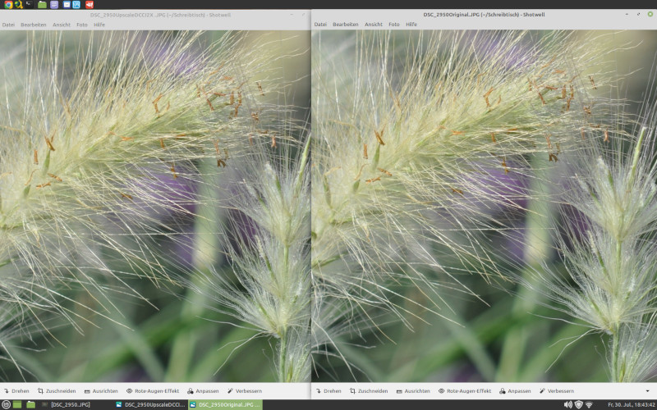The width and height of the screenshot is (657, 410).
Task: Open Datei menu in left Shotwell window
Action: [8, 25]
